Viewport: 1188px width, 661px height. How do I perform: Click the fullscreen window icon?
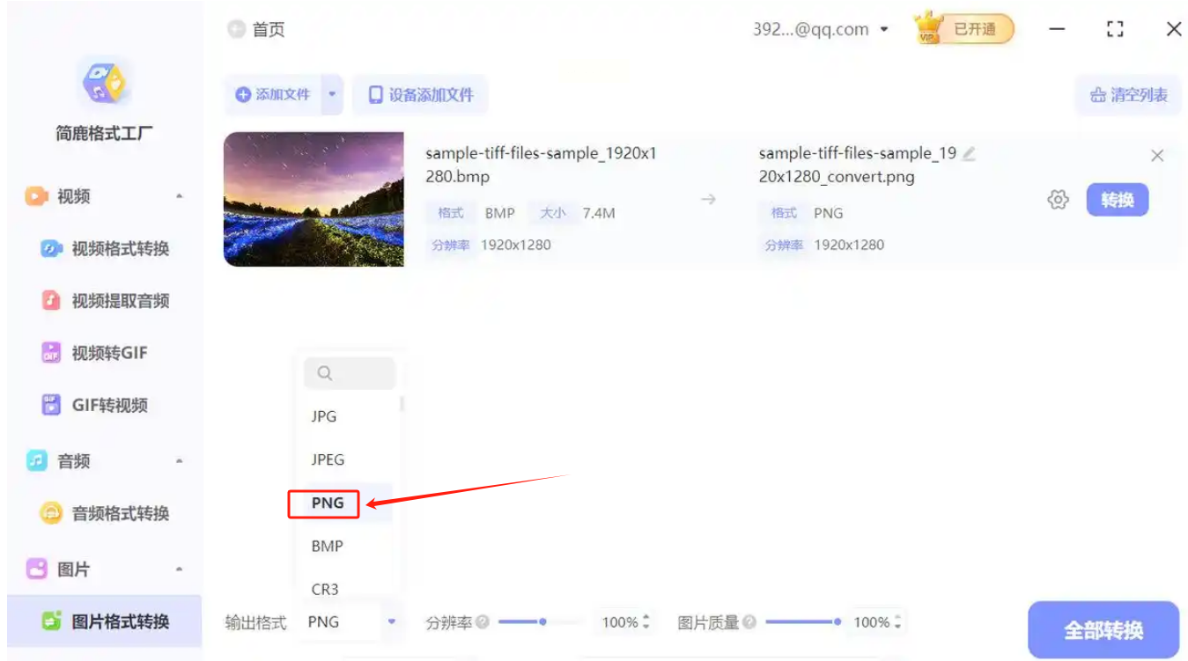tap(1115, 29)
